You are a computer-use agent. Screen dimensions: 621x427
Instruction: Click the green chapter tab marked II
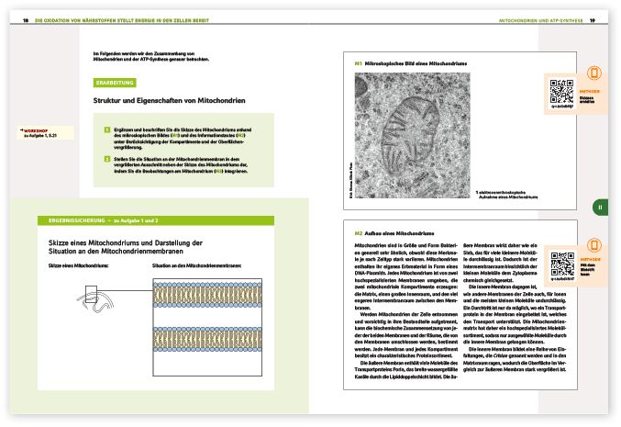coord(600,208)
